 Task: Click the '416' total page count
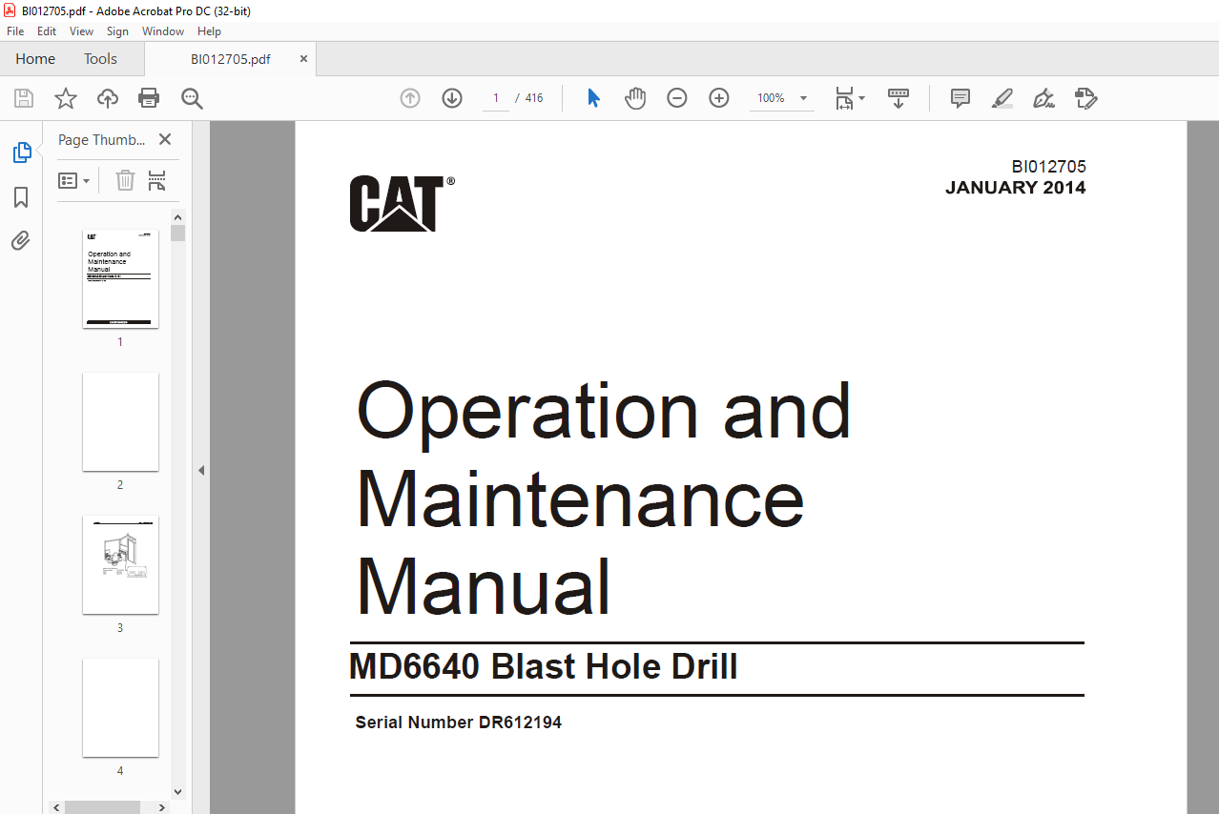[534, 98]
